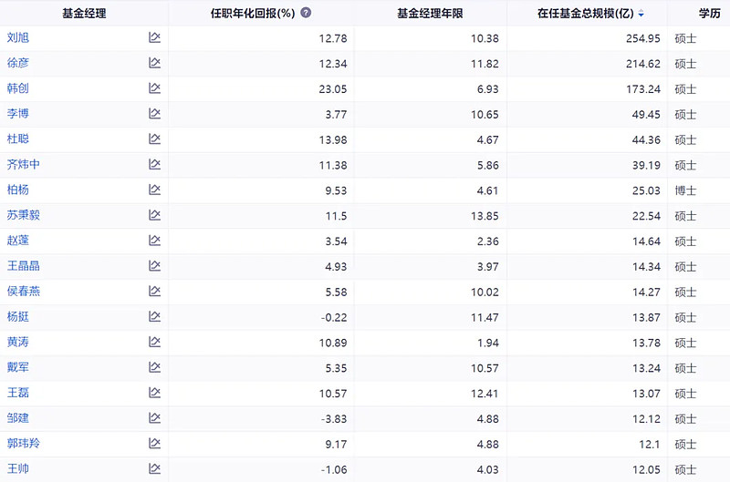Screen dimensions: 730x482
Task: Open the chart icon for 赵蓬
Action: pos(154,241)
